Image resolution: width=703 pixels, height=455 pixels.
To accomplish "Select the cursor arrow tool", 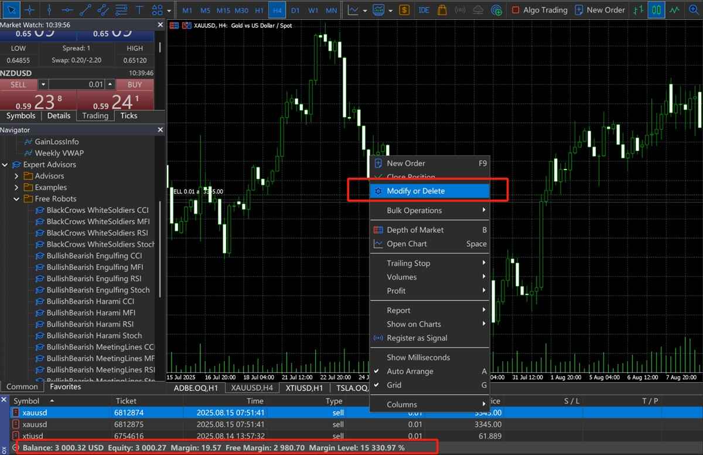I will tap(11, 10).
